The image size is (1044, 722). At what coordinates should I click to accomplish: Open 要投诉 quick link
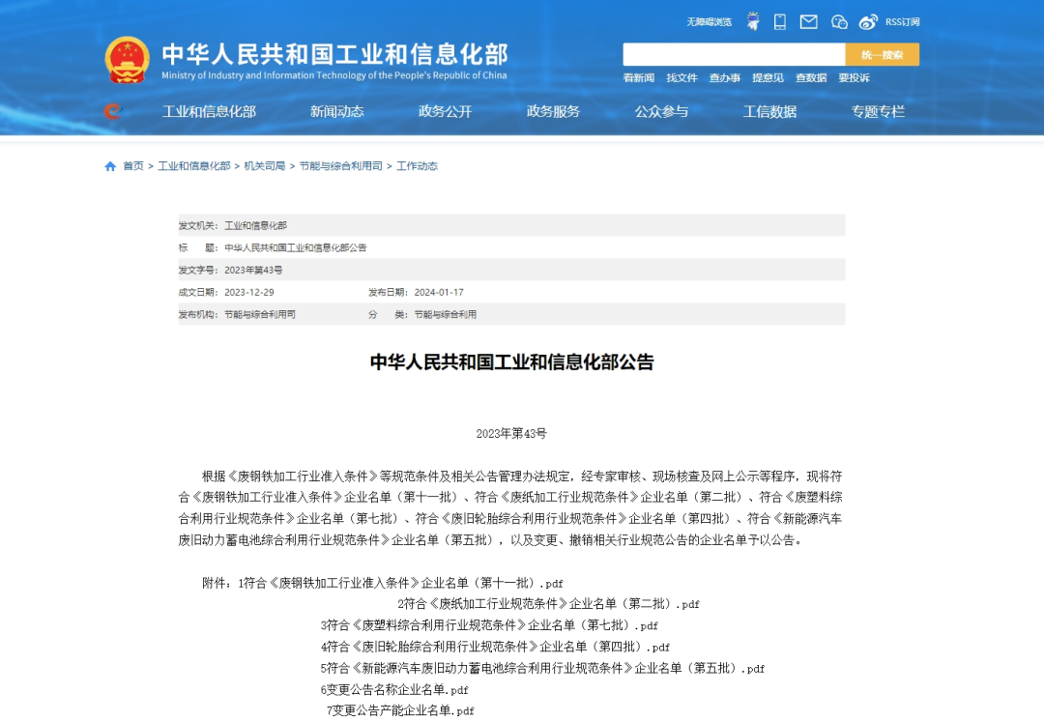[x=854, y=78]
